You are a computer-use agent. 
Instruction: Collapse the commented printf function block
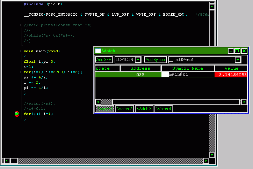(22, 25)
